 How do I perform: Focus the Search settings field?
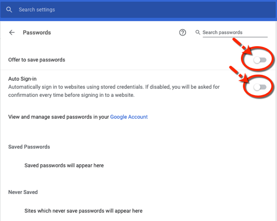click(x=92, y=10)
